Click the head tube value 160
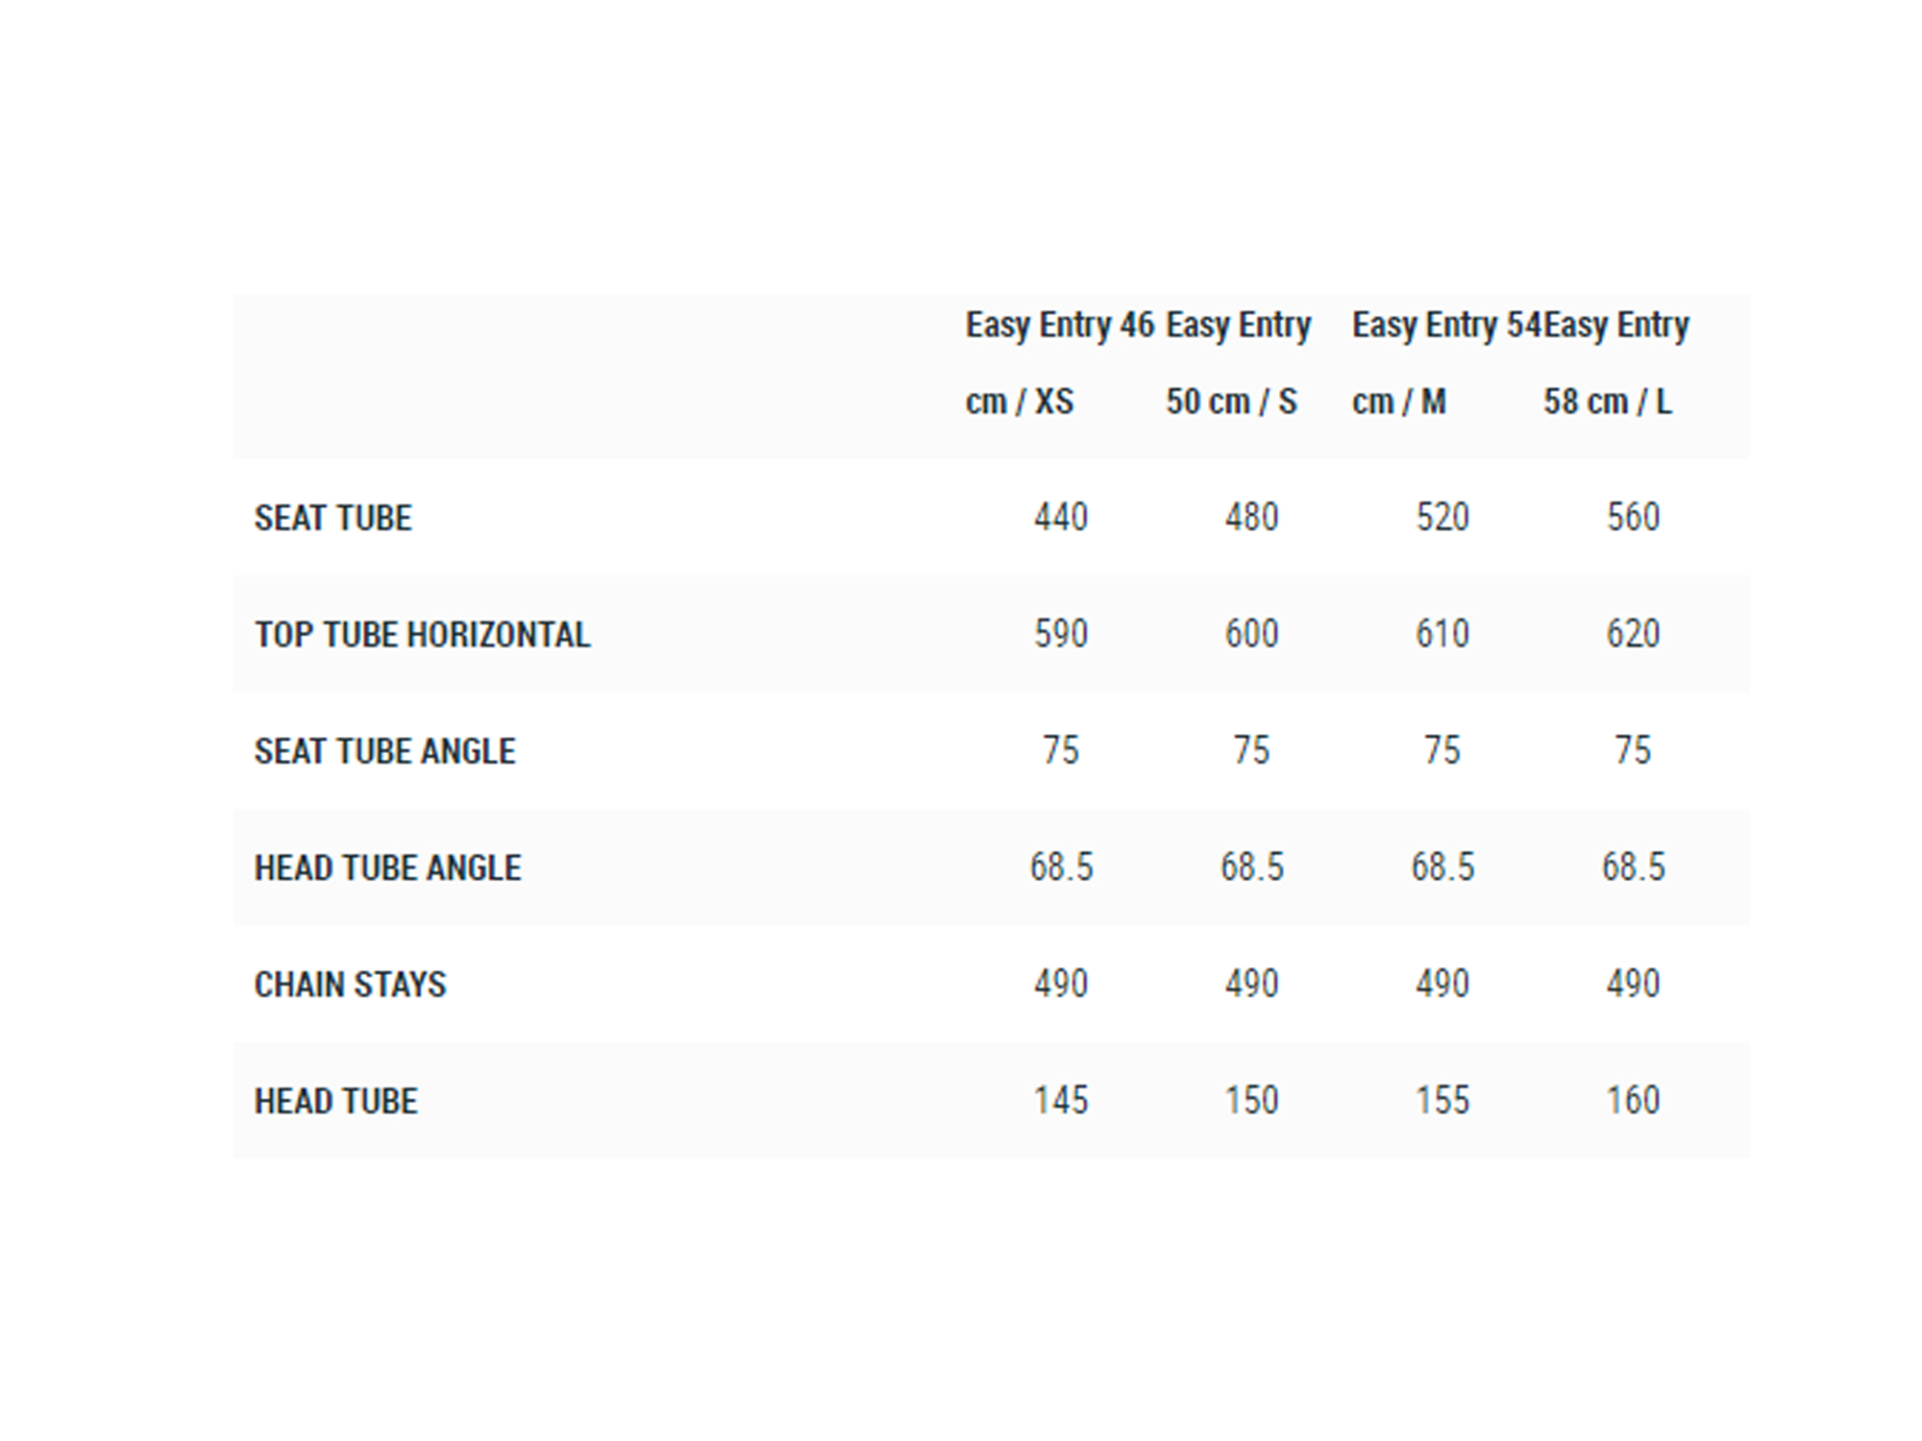This screenshot has width=1922, height=1441. pos(1634,1100)
